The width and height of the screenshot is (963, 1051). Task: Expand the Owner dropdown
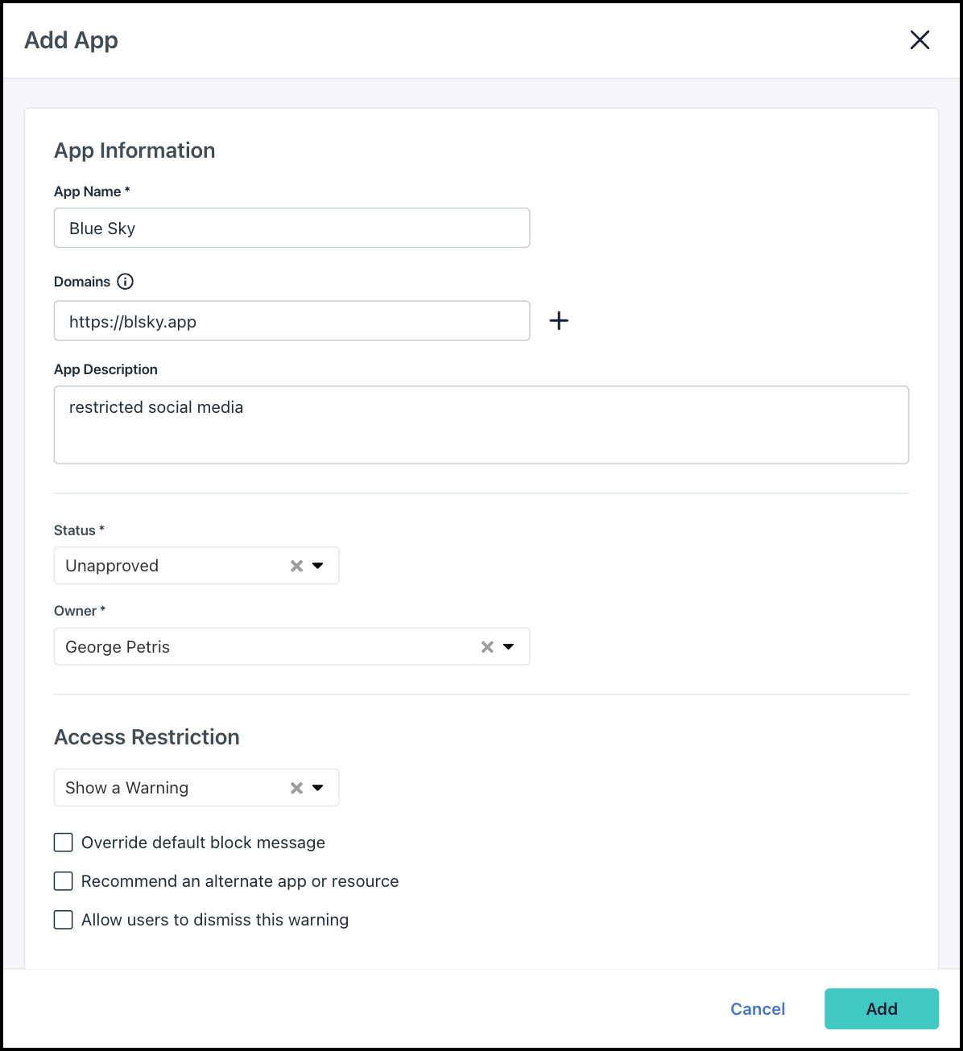point(508,646)
